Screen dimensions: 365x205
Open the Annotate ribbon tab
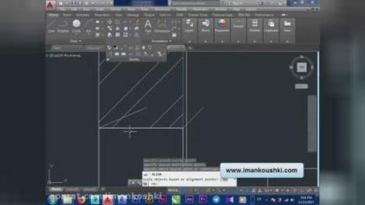tap(83, 15)
